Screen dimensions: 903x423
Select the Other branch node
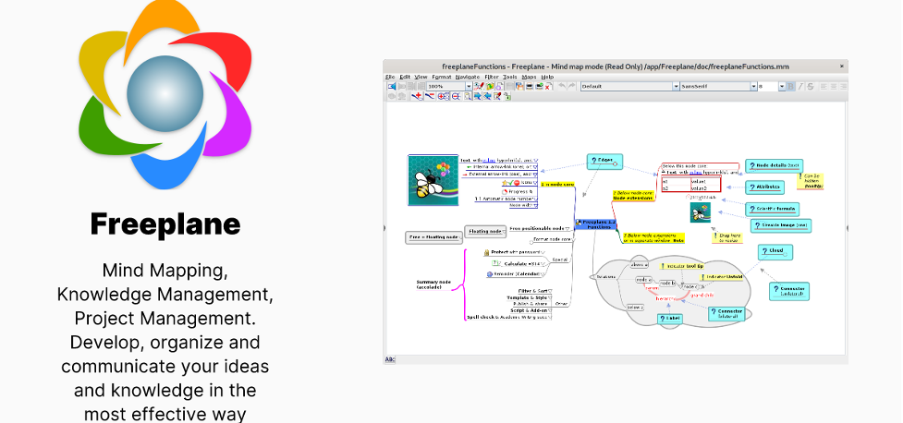(561, 304)
